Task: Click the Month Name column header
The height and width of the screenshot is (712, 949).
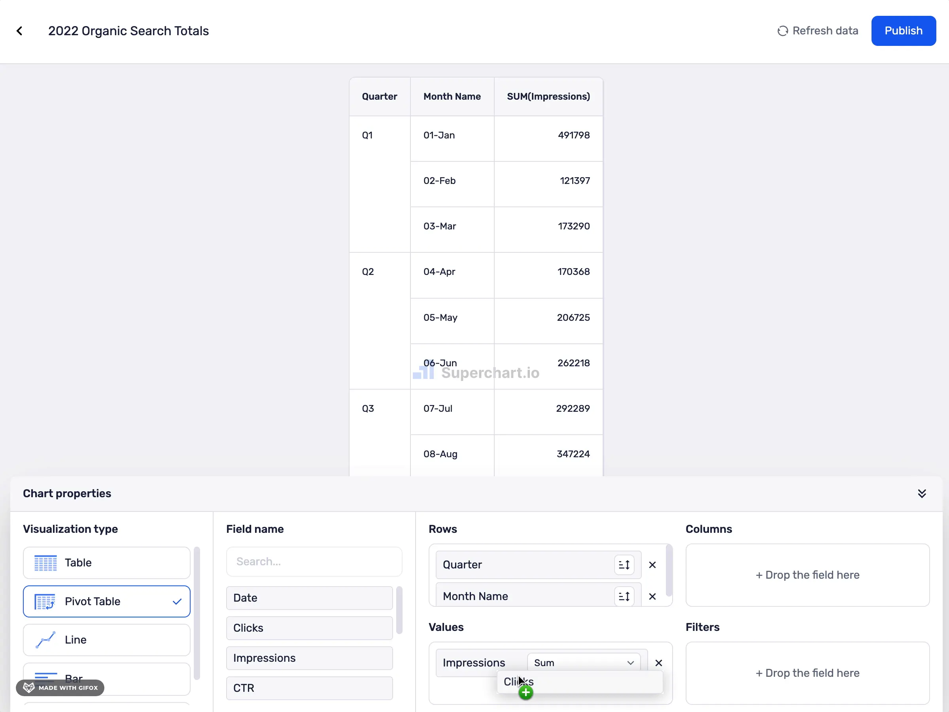Action: pos(452,97)
